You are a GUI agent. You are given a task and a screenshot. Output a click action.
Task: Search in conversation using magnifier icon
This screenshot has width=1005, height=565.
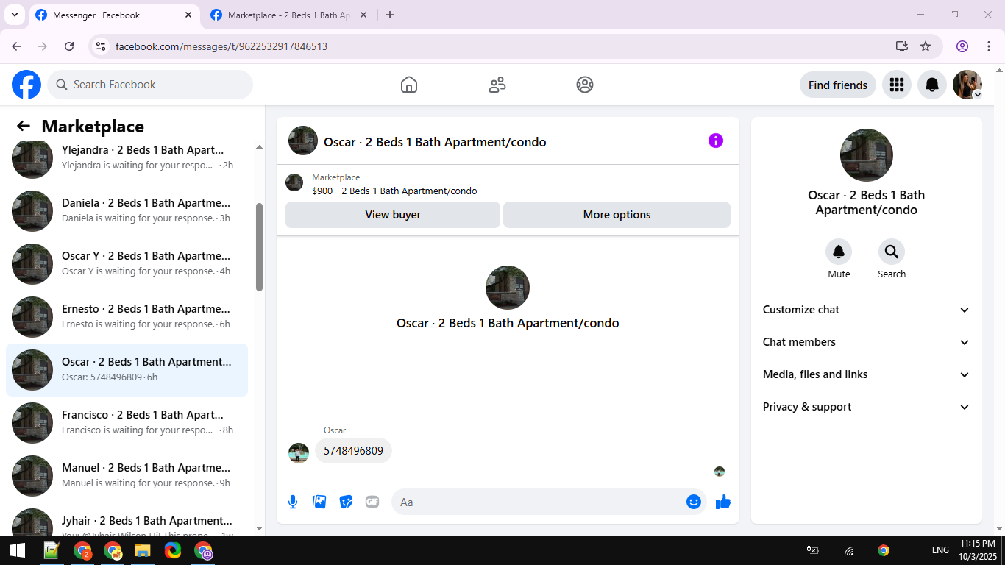tap(892, 252)
